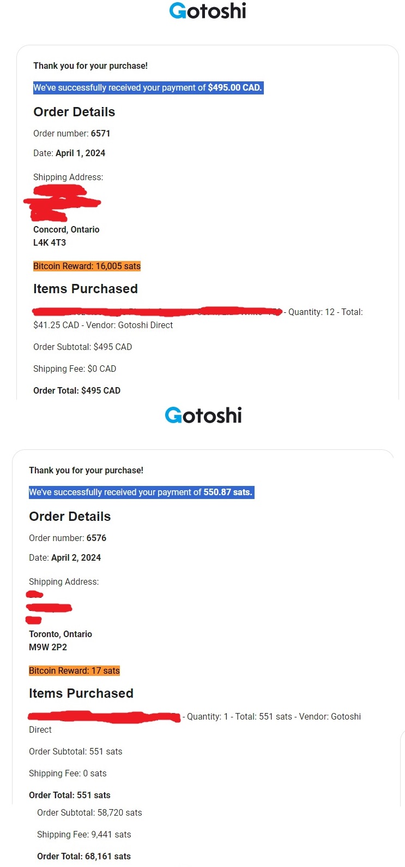Click the Order Total 551 sats line
The height and width of the screenshot is (867, 405).
[x=70, y=795]
